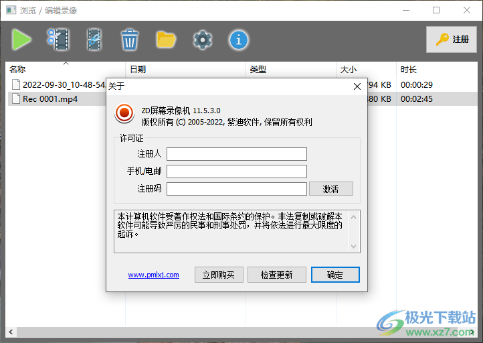This screenshot has width=483, height=343.
Task: Sort list by 名称 column header
Action: coord(66,69)
